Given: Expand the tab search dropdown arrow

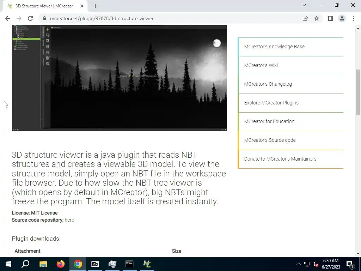Looking at the screenshot, I should (304, 5).
